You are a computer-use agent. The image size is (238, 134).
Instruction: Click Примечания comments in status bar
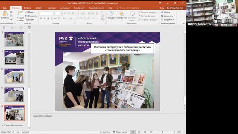coord(120,132)
